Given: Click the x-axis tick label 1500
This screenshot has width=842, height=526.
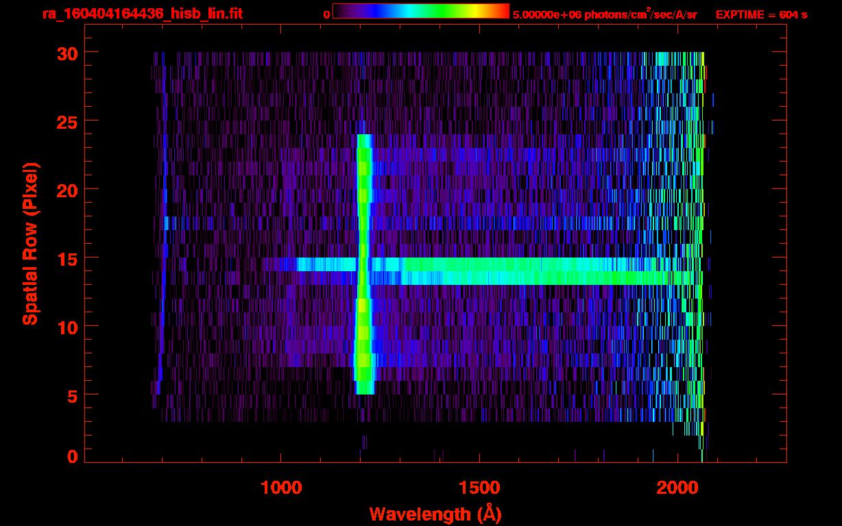Looking at the screenshot, I should [x=479, y=487].
